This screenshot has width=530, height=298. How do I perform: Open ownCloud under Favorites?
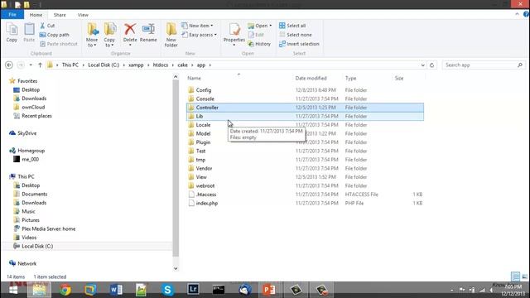tap(33, 107)
